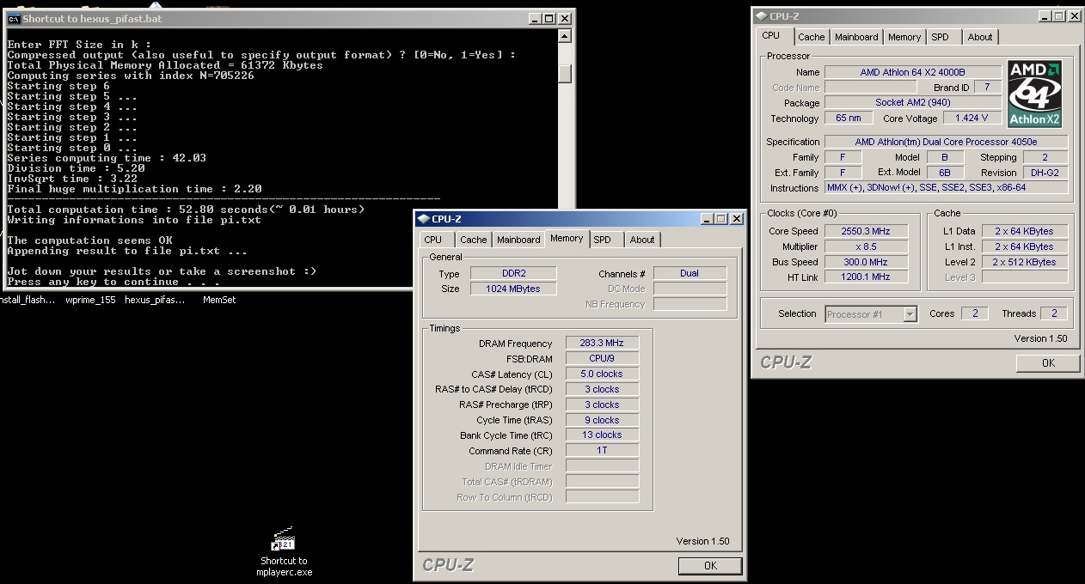This screenshot has width=1085, height=584.
Task: Click OK in the CPU-Z Memory window
Action: 710,566
